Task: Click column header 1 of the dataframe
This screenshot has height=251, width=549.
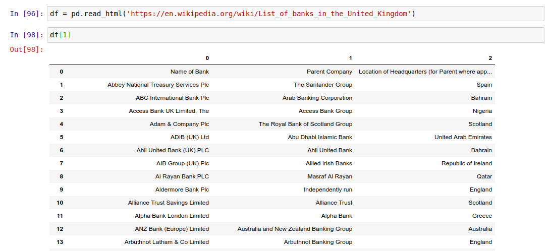Action: pyautogui.click(x=351, y=58)
